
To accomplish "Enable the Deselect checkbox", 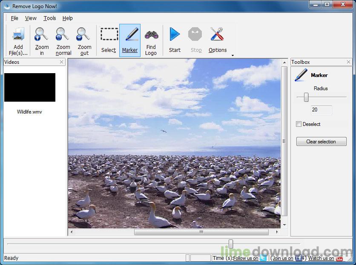I will [299, 124].
